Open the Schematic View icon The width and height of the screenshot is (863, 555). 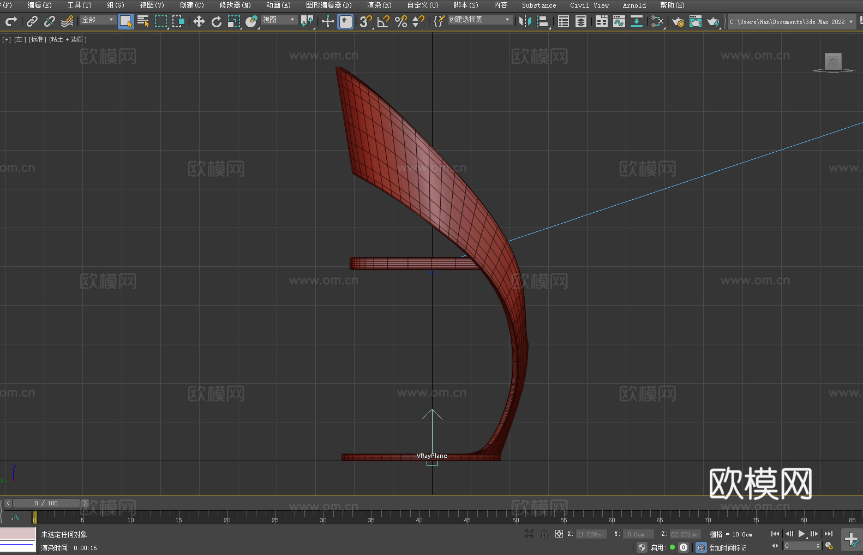657,21
